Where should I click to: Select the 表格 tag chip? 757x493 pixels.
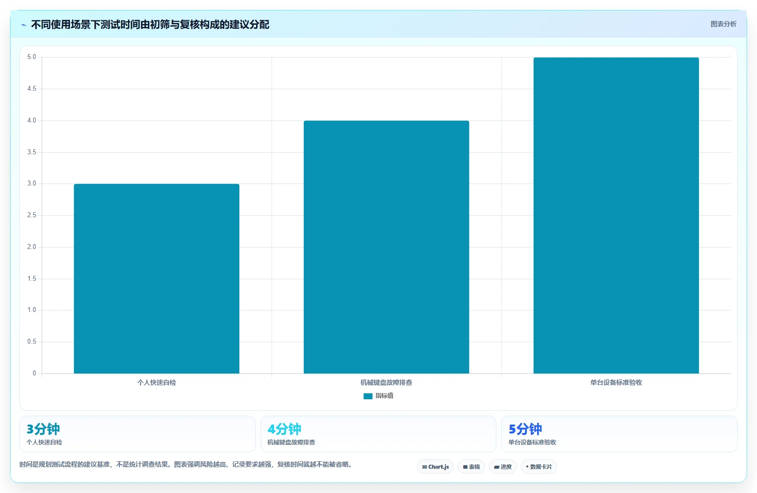471,467
